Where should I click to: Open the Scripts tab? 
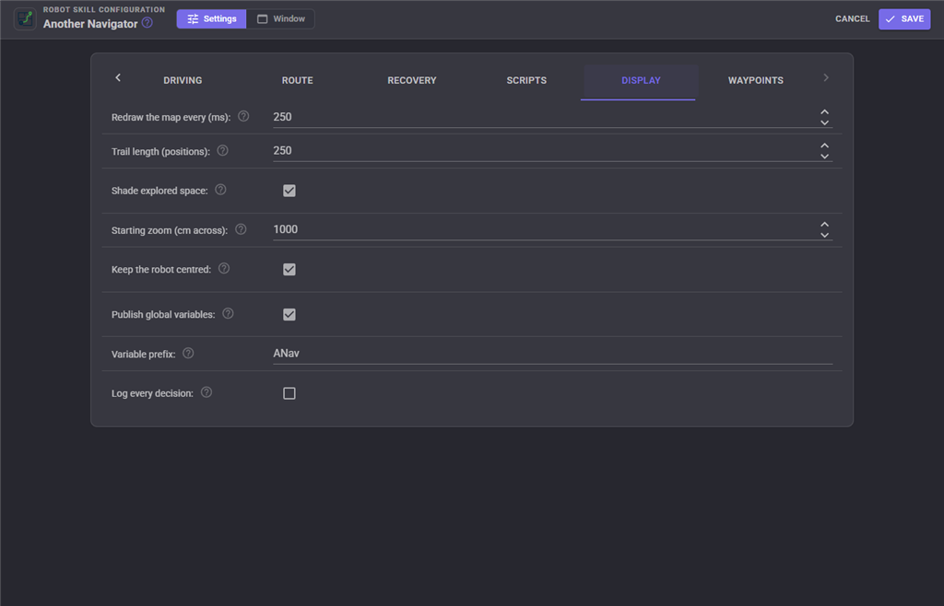coord(526,80)
